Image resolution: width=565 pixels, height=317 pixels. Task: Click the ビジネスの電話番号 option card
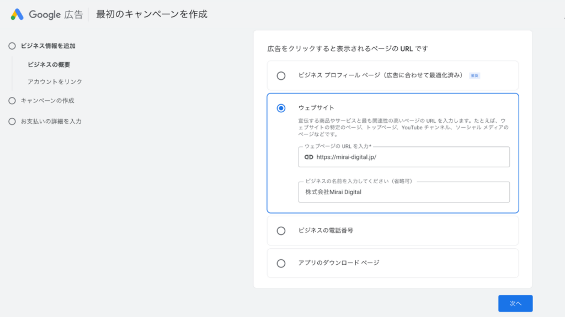click(393, 231)
